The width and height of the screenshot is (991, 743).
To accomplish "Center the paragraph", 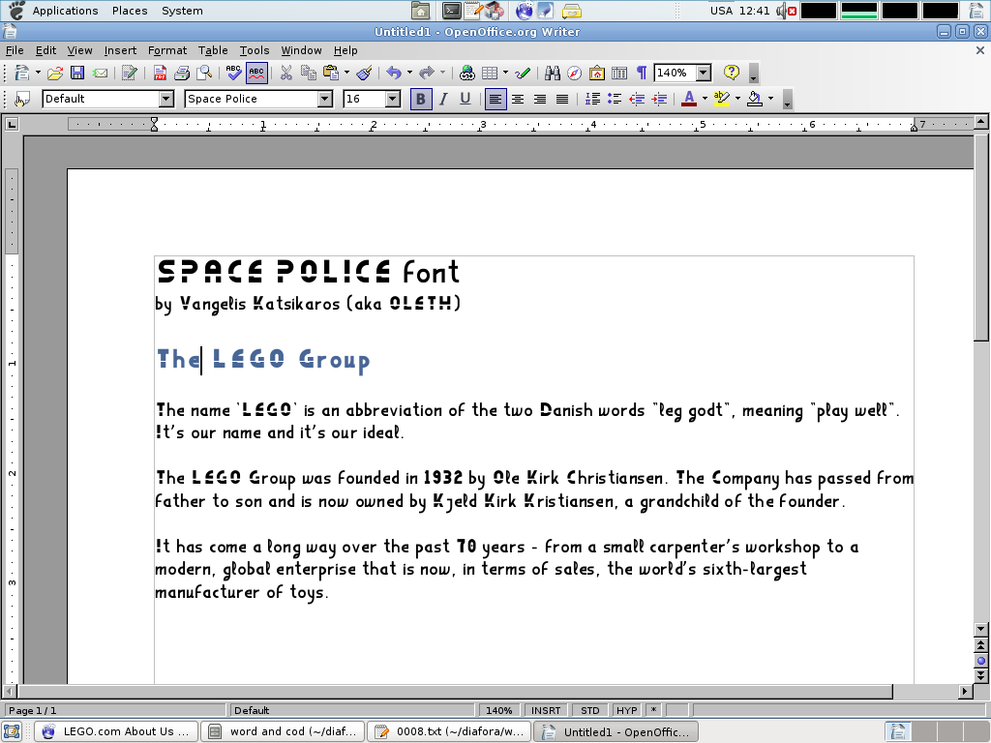I will tap(518, 100).
